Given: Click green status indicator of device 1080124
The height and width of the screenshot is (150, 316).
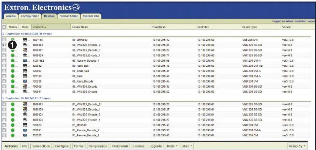Looking at the screenshot, I should [x=13, y=55].
